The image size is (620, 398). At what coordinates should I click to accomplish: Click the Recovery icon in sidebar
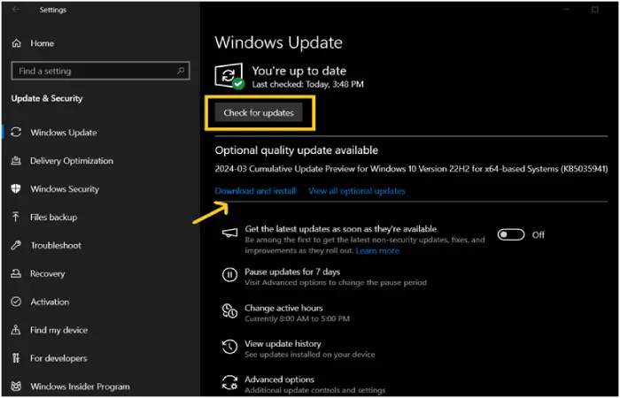pos(16,273)
